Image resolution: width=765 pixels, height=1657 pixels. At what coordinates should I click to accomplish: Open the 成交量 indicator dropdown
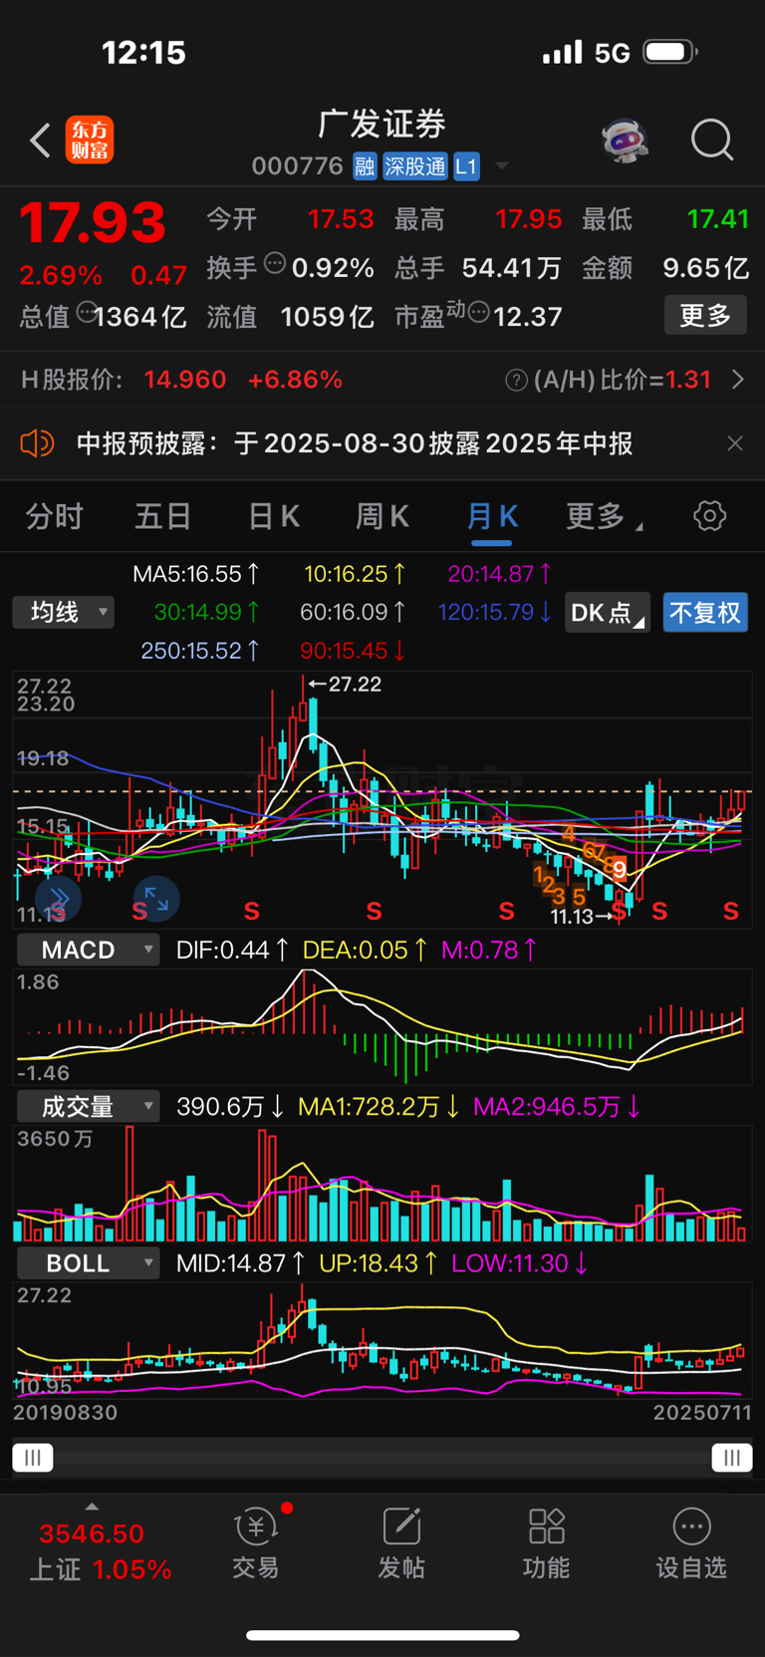(x=88, y=1106)
